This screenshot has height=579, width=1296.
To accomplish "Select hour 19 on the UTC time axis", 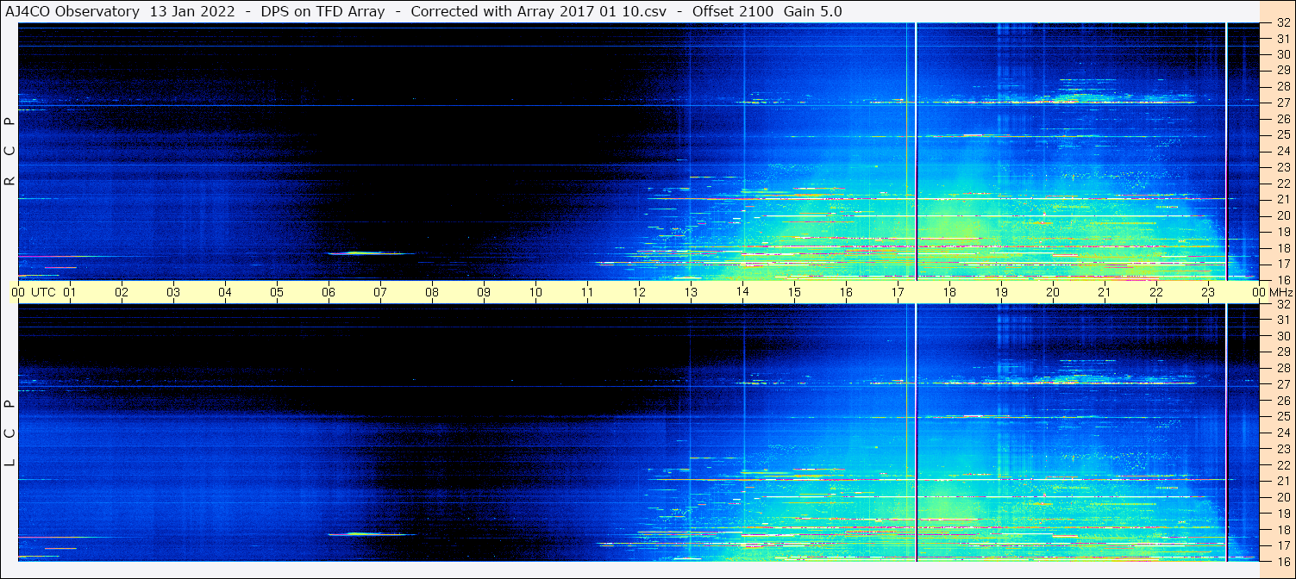I will (x=1001, y=292).
